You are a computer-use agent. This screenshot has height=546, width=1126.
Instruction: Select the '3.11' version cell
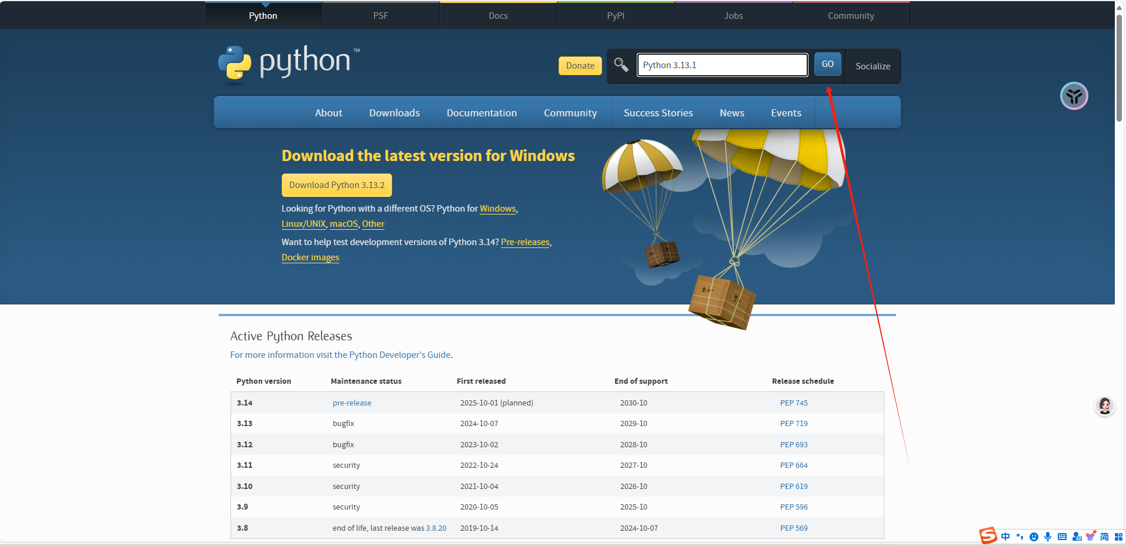pos(245,465)
